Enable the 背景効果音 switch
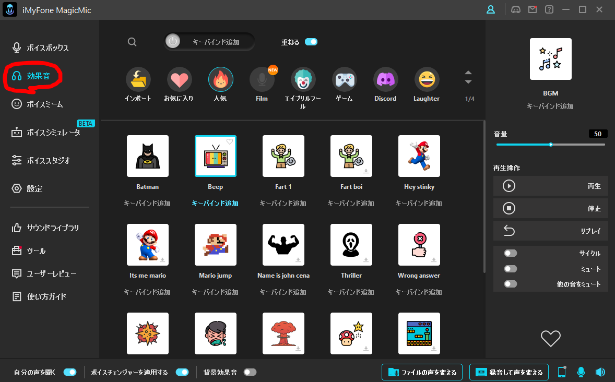Screen dimensions: 615x382 tap(250, 372)
